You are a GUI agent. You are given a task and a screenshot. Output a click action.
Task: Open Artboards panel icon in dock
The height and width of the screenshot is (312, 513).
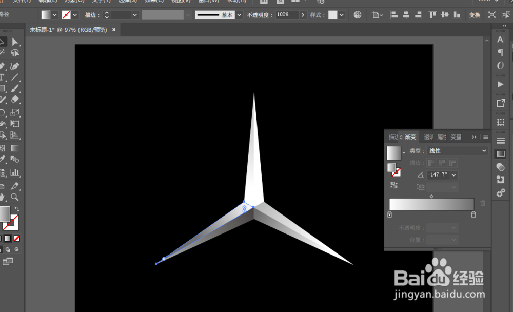(x=501, y=122)
